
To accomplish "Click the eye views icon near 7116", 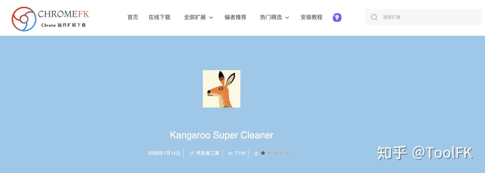I will [230, 153].
